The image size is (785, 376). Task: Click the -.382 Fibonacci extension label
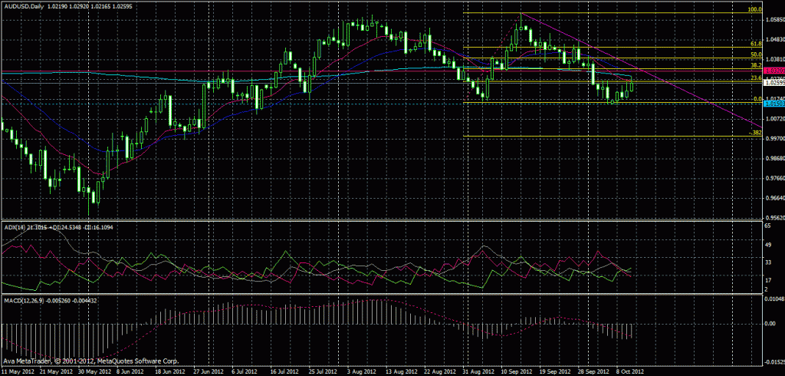754,133
